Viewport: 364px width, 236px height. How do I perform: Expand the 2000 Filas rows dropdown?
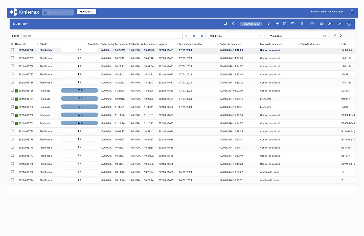tap(264, 36)
